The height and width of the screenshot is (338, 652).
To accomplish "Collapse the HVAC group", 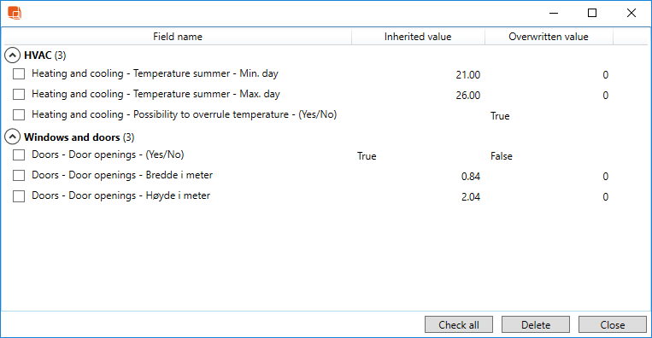I will point(12,55).
